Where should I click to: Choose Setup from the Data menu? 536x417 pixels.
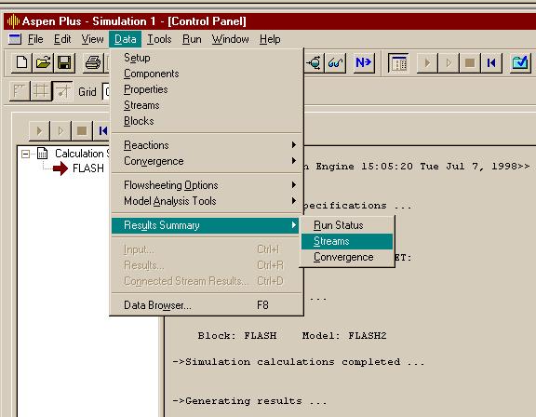(207, 58)
